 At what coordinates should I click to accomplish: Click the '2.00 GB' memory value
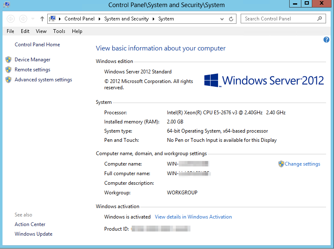[x=175, y=122]
